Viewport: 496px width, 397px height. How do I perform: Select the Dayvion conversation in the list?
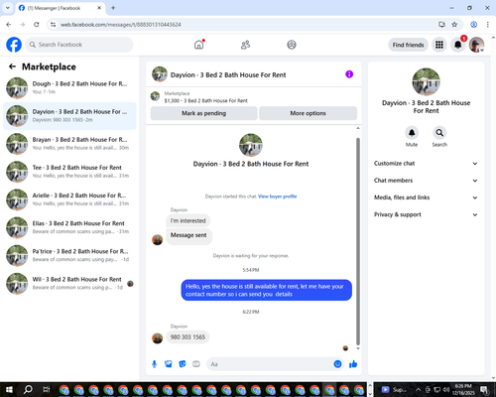click(69, 116)
